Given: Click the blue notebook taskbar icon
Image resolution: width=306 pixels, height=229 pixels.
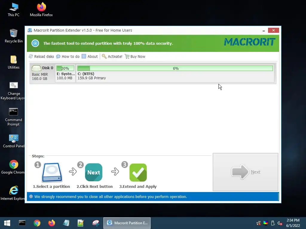Looking at the screenshot, I should [x=66, y=223].
